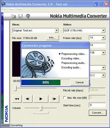110x128 pixels.
Task: Click the video position slider handle
Action: (15, 88)
